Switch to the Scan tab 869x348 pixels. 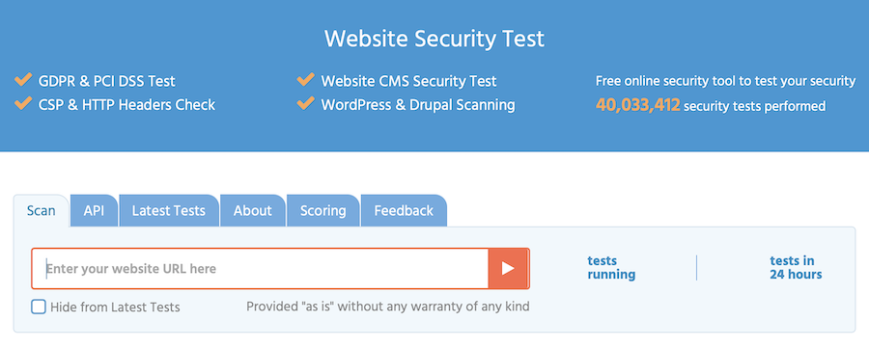(x=41, y=211)
